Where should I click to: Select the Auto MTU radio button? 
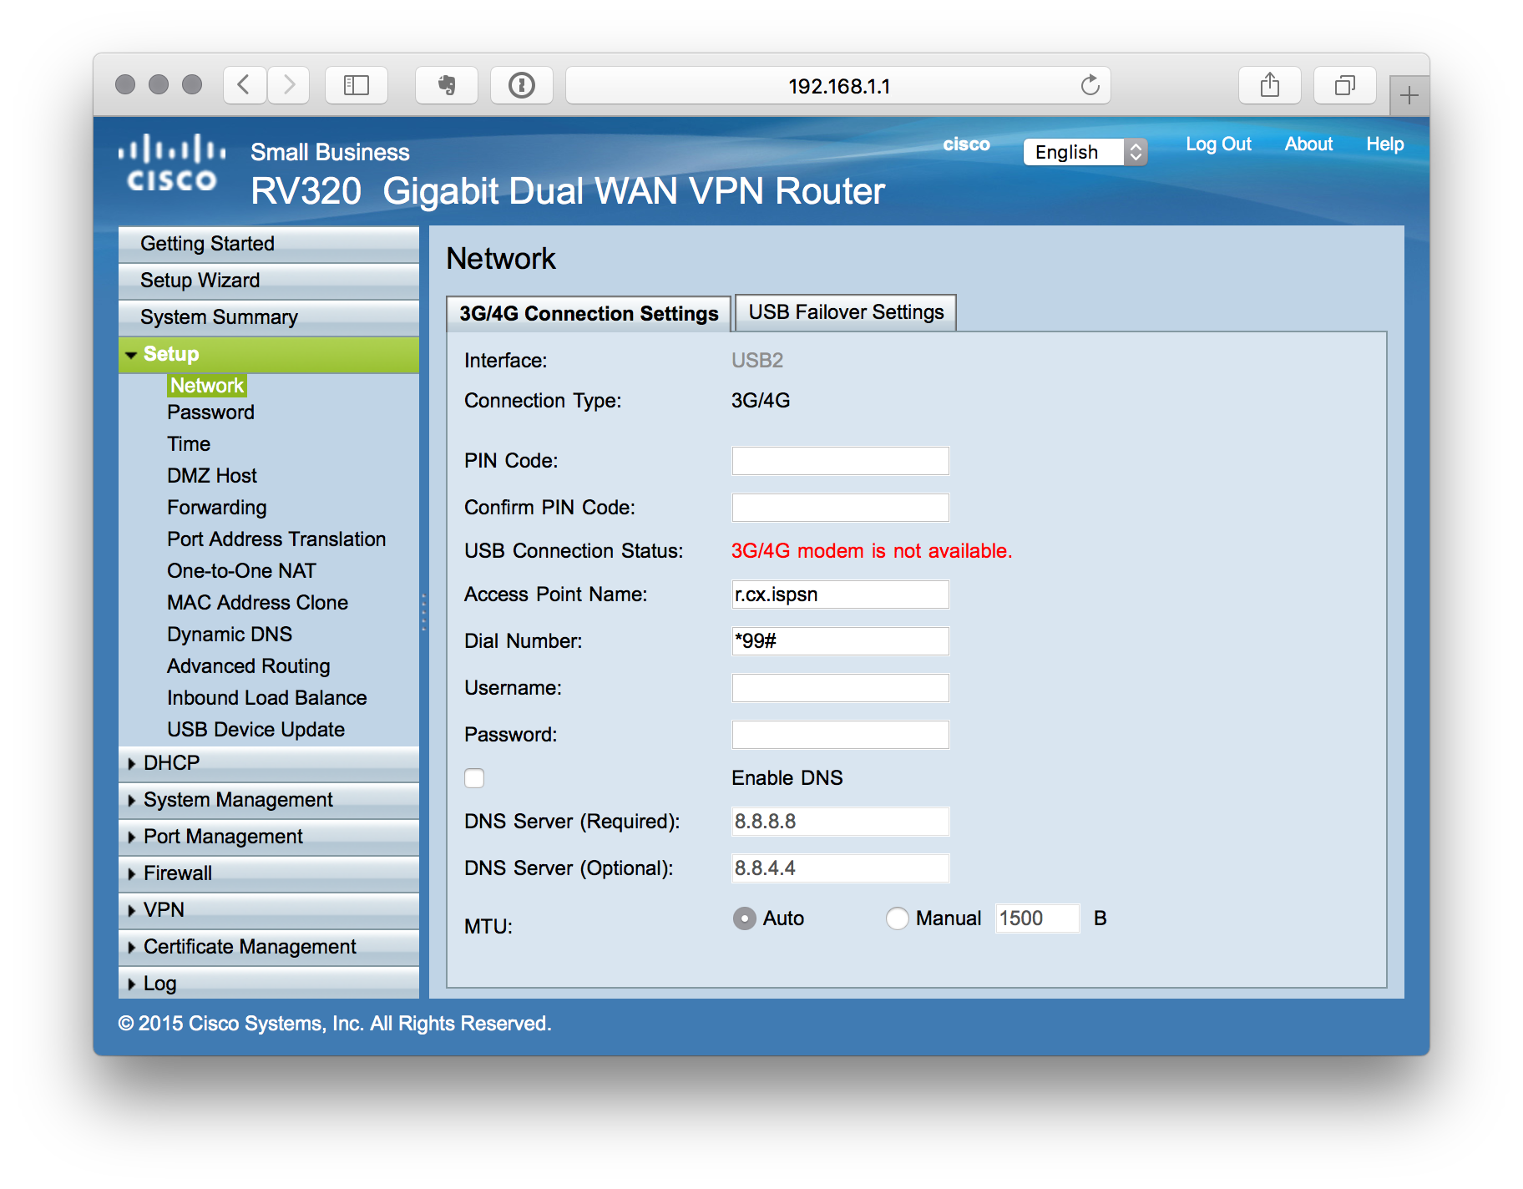point(744,918)
